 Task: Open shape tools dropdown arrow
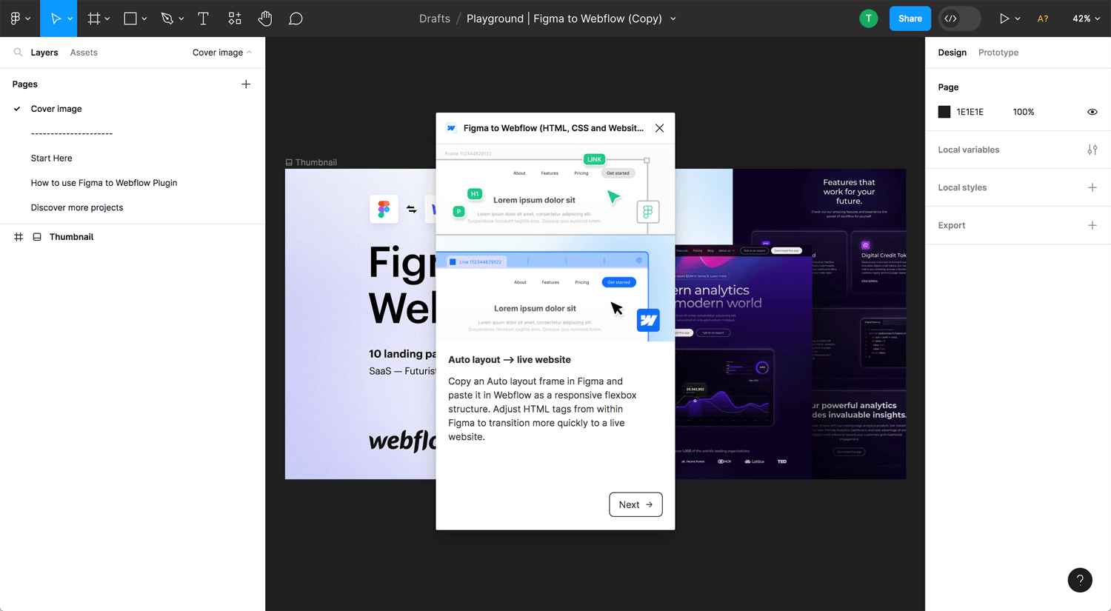point(144,19)
